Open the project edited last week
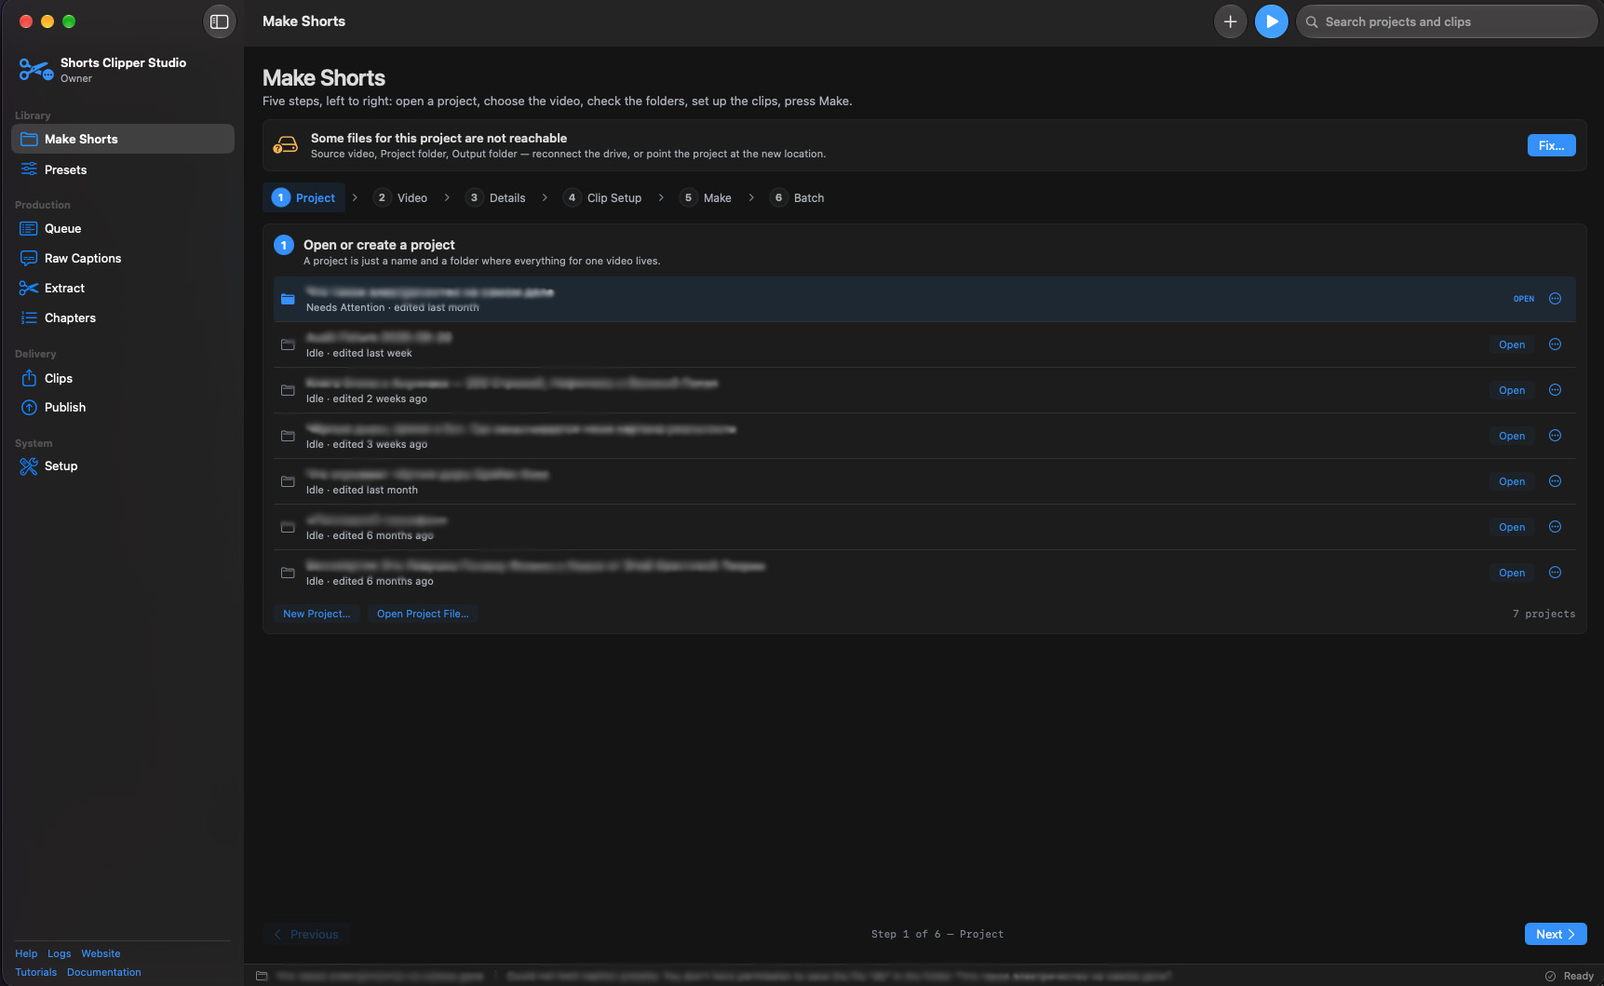 [x=1512, y=344]
